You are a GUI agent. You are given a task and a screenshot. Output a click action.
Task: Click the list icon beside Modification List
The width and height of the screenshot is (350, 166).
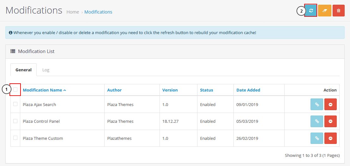click(x=13, y=51)
